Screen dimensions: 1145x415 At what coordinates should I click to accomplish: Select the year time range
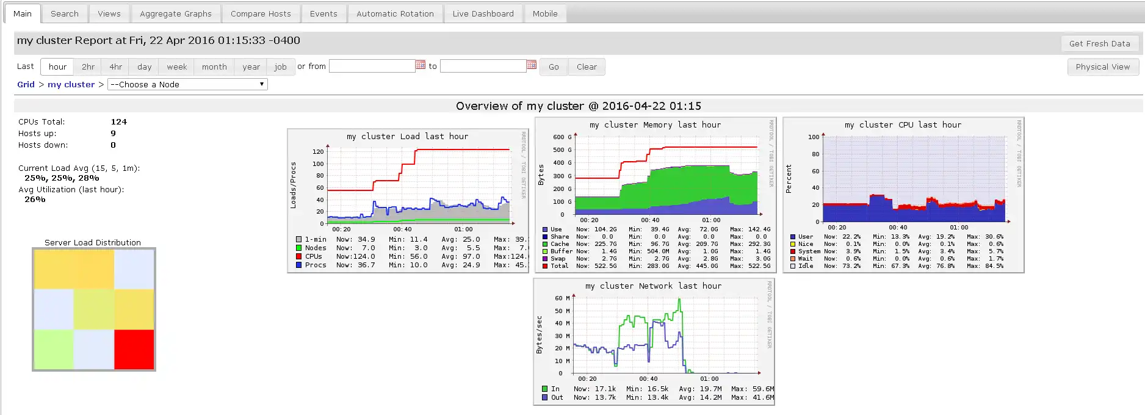[251, 67]
